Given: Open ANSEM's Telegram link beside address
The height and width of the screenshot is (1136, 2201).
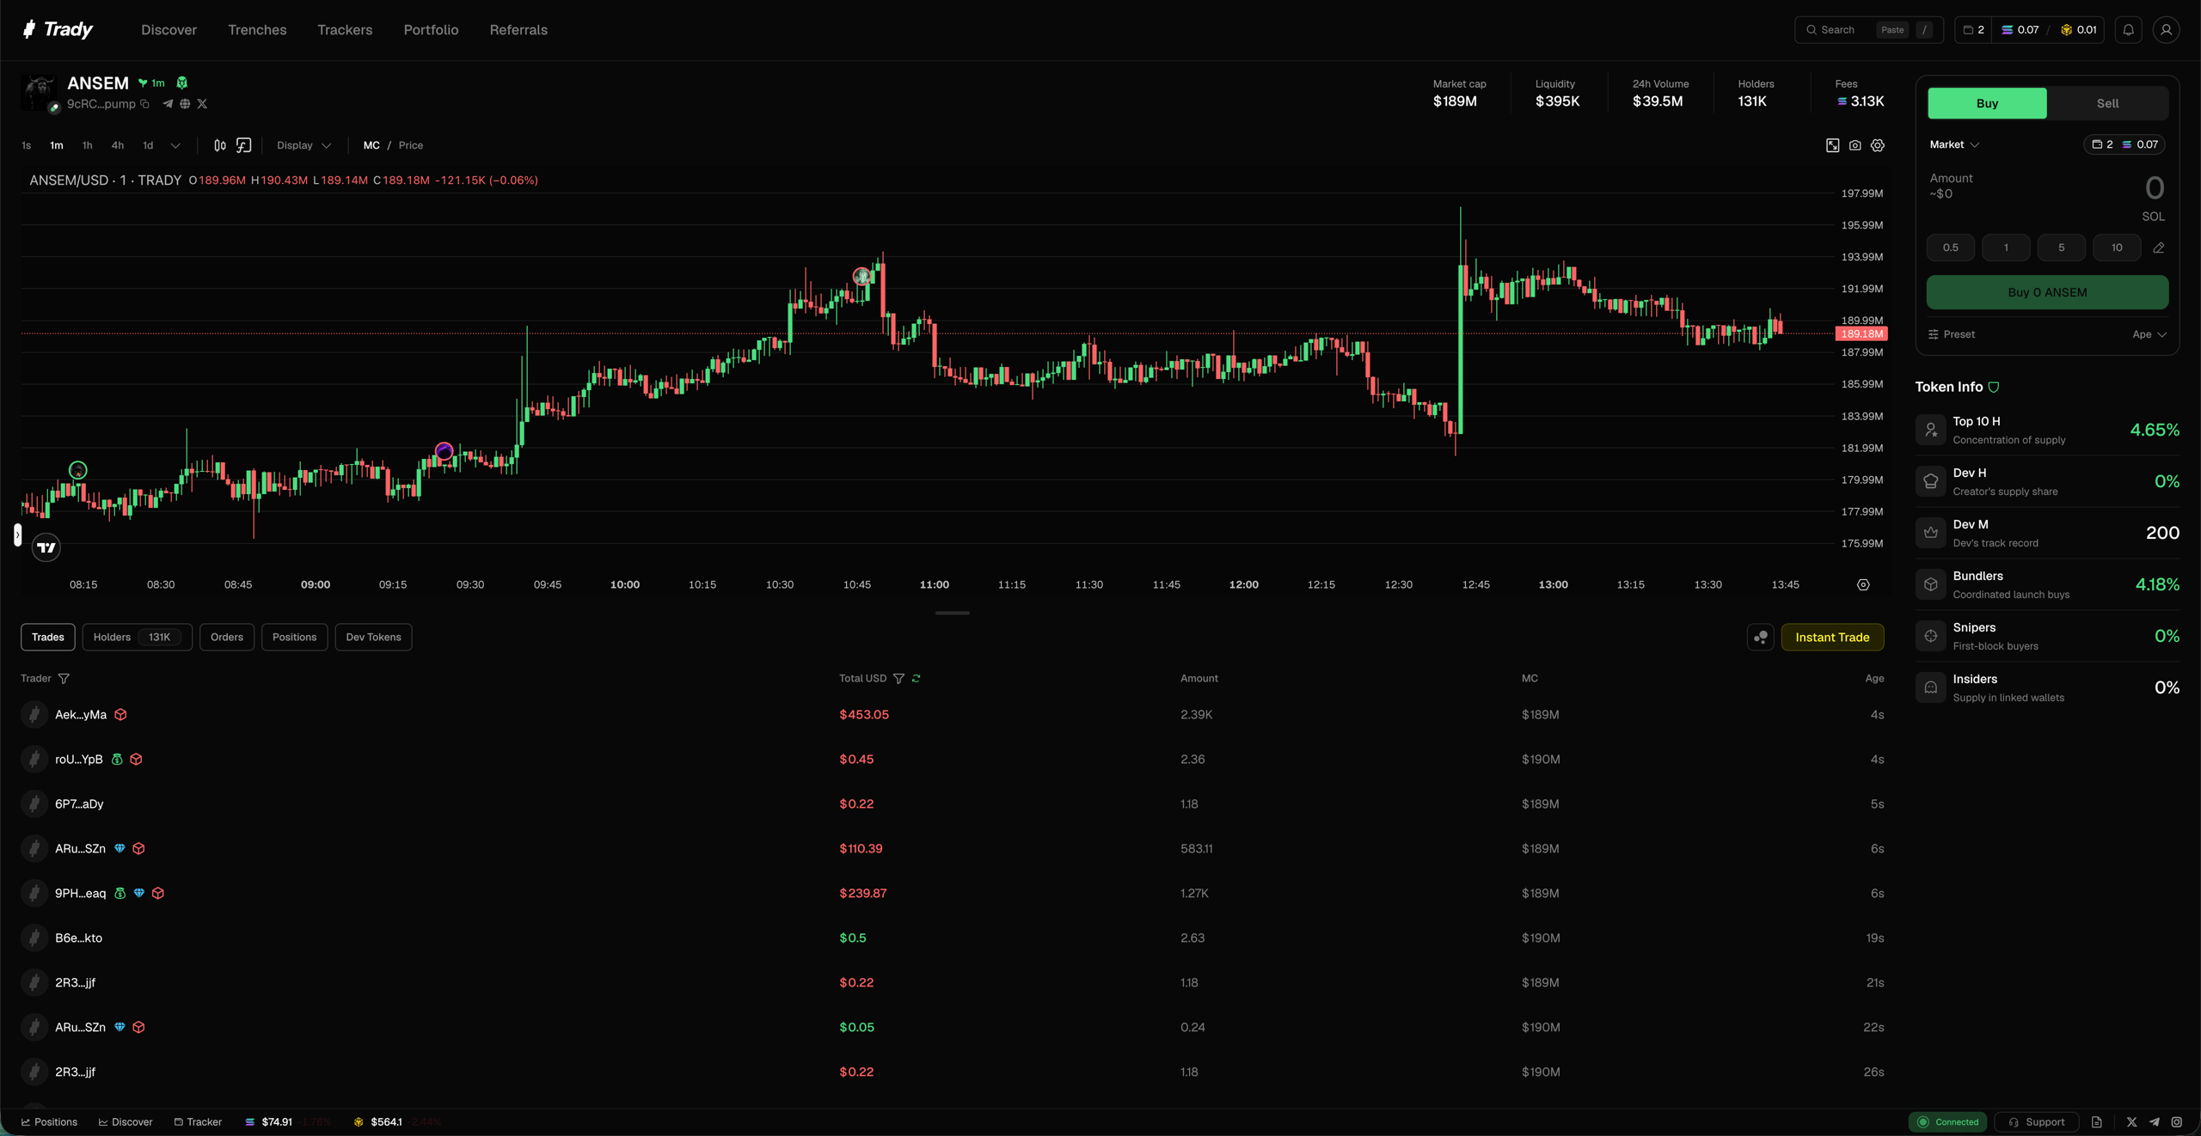Looking at the screenshot, I should 168,104.
